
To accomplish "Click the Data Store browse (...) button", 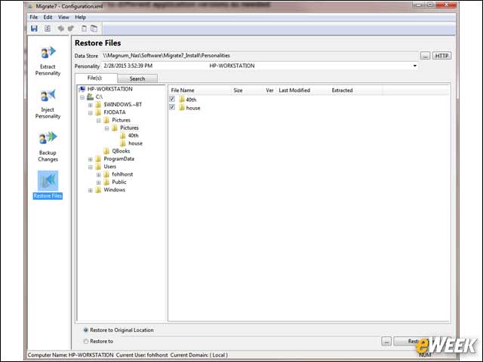I will 425,56.
